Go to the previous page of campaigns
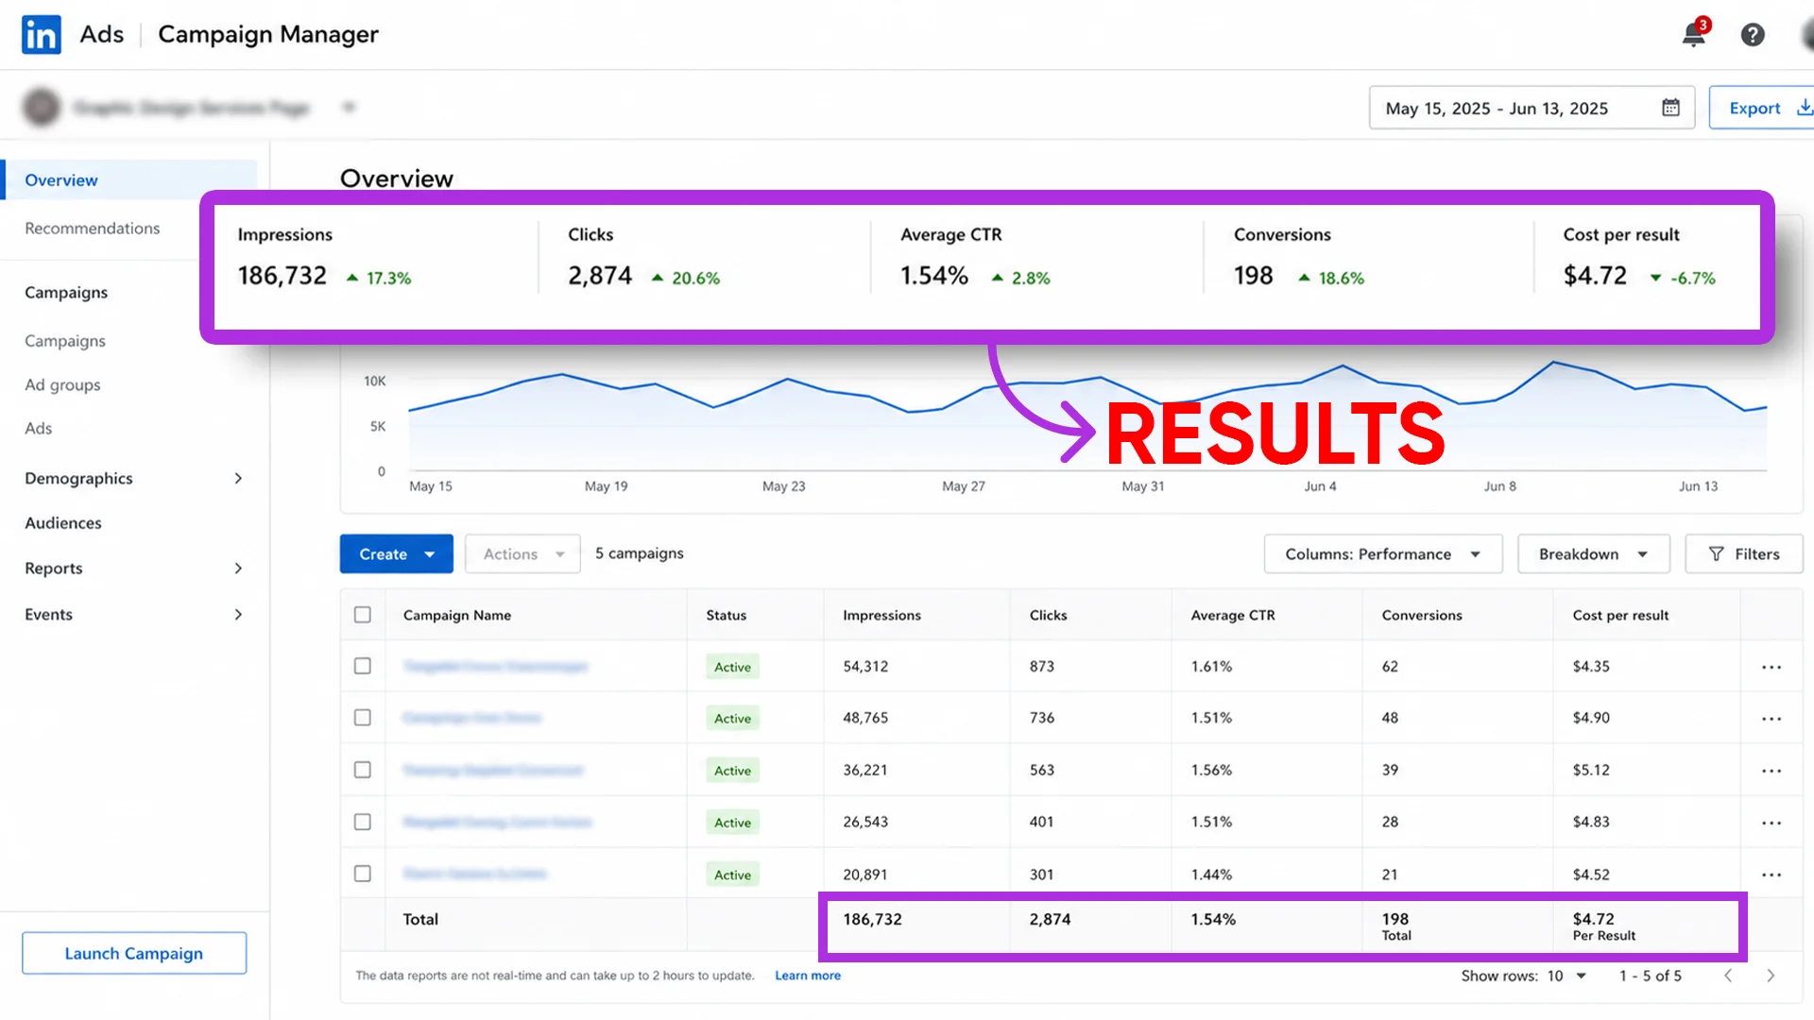This screenshot has height=1020, width=1814. coord(1728,976)
